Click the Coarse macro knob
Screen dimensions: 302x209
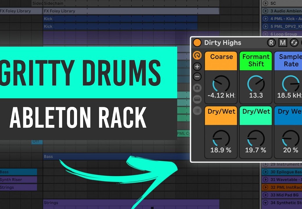(x=221, y=84)
